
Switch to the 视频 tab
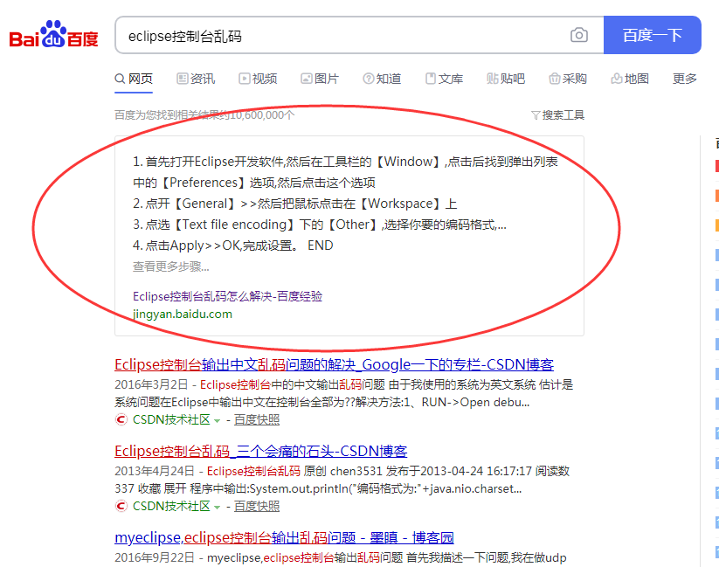[258, 79]
